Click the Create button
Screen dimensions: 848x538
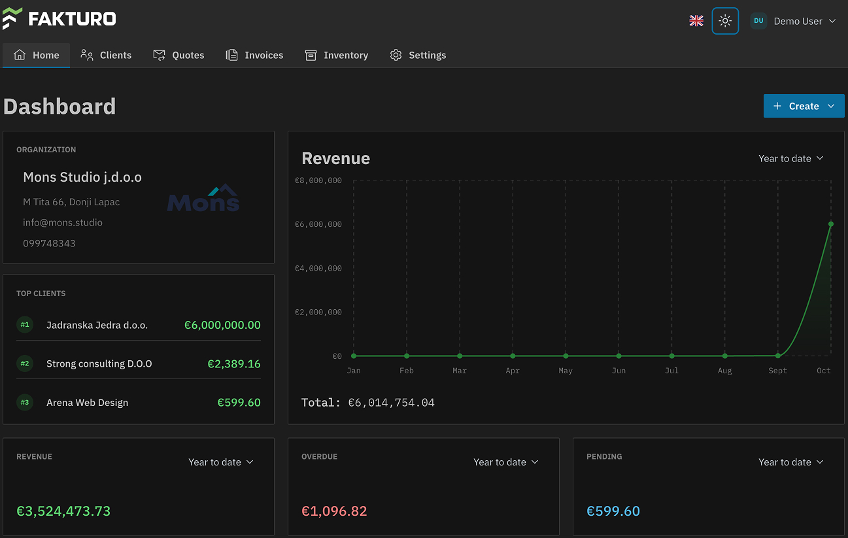pos(804,105)
